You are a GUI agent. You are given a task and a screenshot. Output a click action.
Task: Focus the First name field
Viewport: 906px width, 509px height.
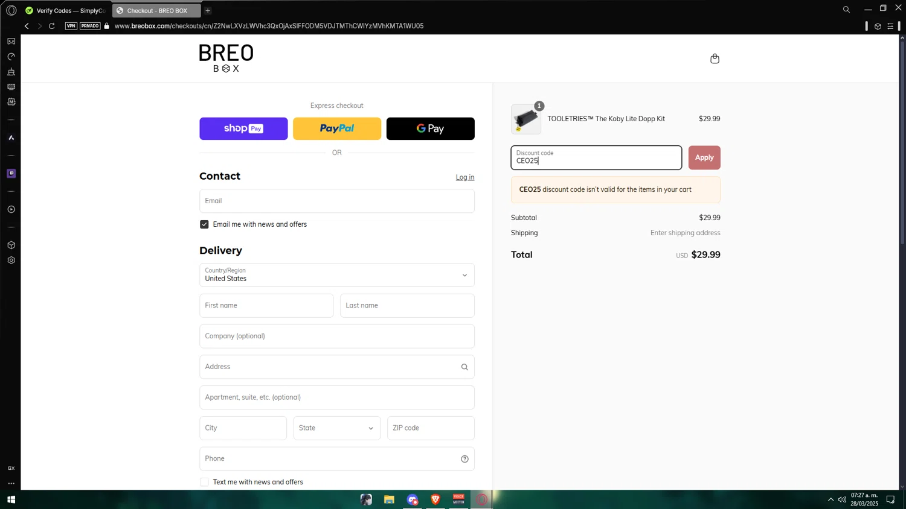click(266, 306)
